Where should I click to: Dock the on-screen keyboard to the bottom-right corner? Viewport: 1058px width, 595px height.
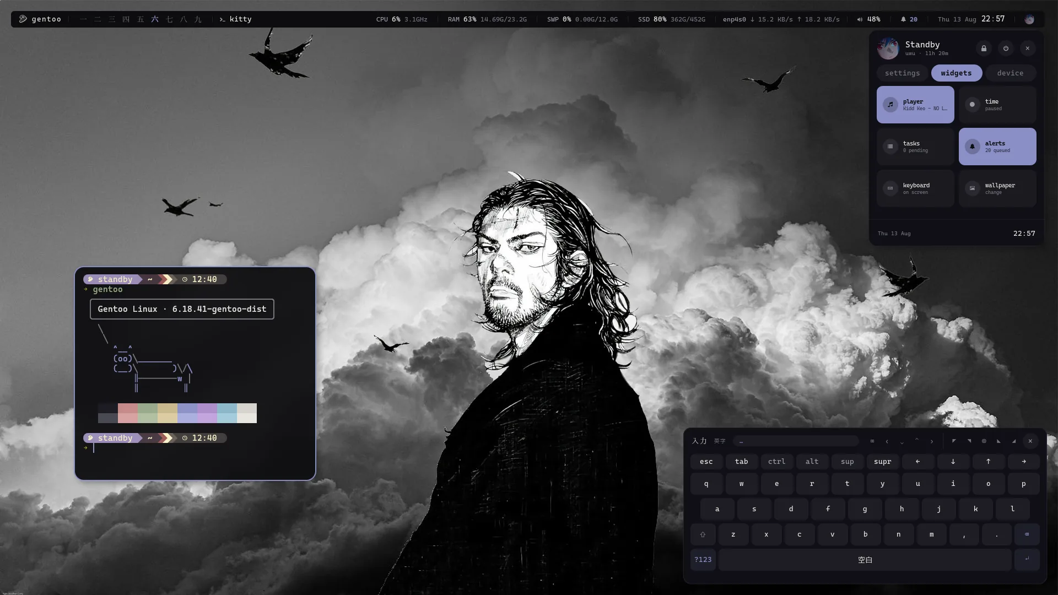coord(1013,441)
